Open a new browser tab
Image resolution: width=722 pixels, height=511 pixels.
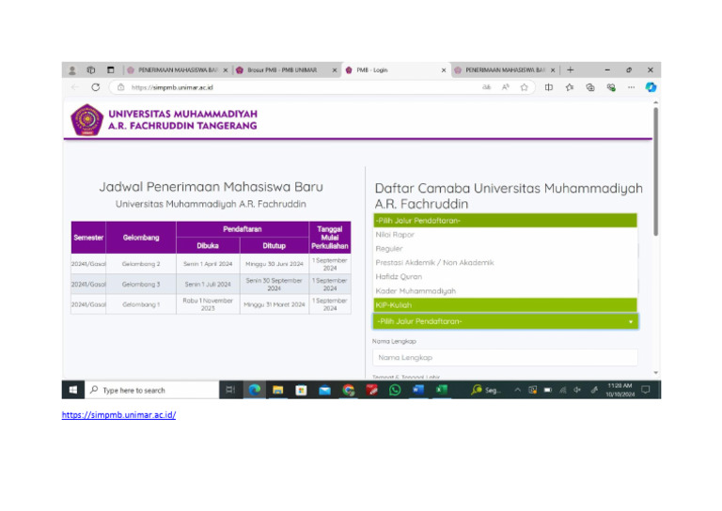pyautogui.click(x=571, y=70)
